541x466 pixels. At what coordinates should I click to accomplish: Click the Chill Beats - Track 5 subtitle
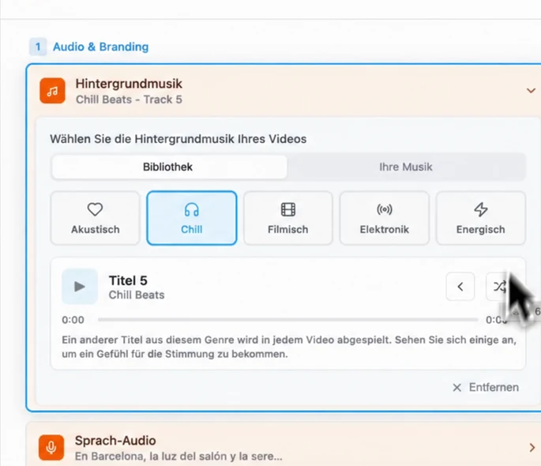[x=129, y=100]
